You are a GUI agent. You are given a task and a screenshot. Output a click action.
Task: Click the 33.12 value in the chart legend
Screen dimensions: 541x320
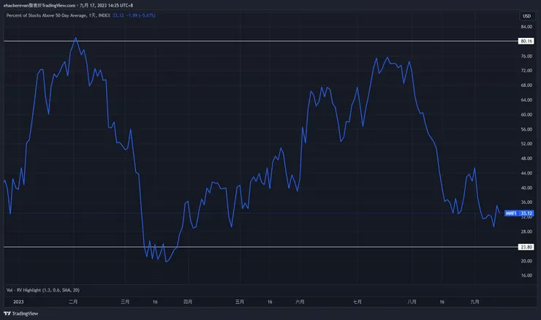pyautogui.click(x=118, y=15)
